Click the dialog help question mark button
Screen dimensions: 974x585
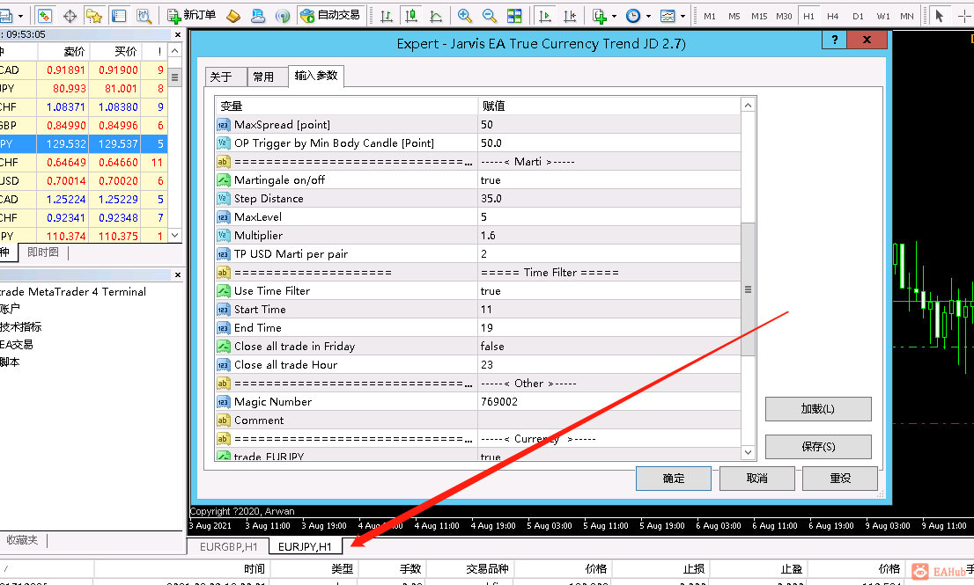pyautogui.click(x=834, y=40)
